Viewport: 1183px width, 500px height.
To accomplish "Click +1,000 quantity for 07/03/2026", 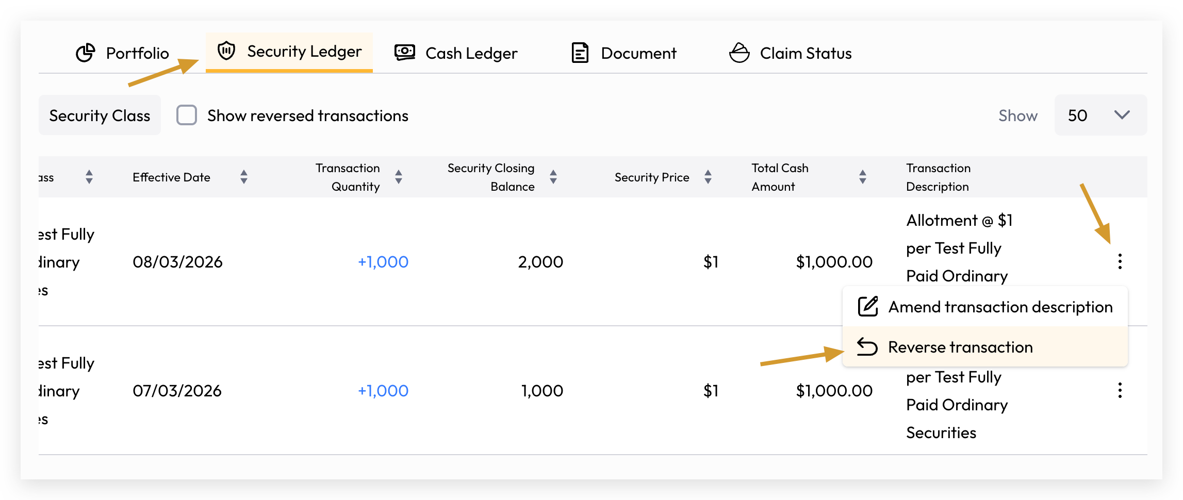I will point(383,391).
